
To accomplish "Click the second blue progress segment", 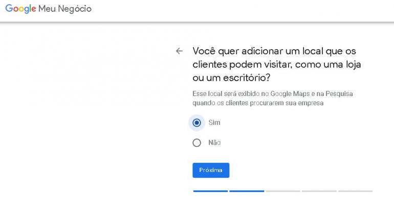I will pyautogui.click(x=247, y=191).
